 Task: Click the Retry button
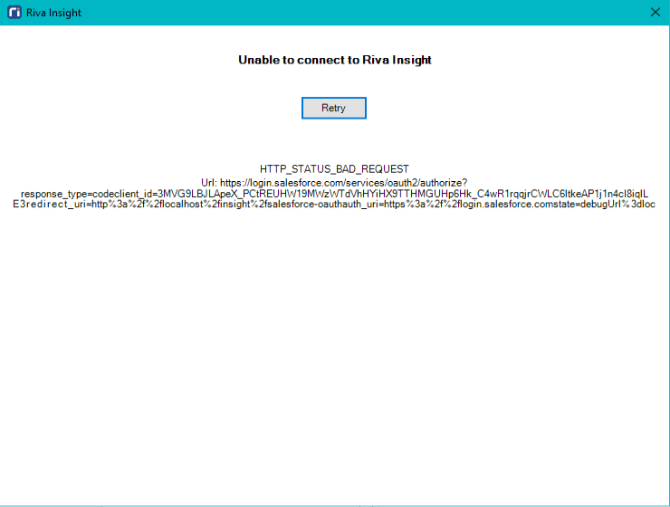pos(333,108)
